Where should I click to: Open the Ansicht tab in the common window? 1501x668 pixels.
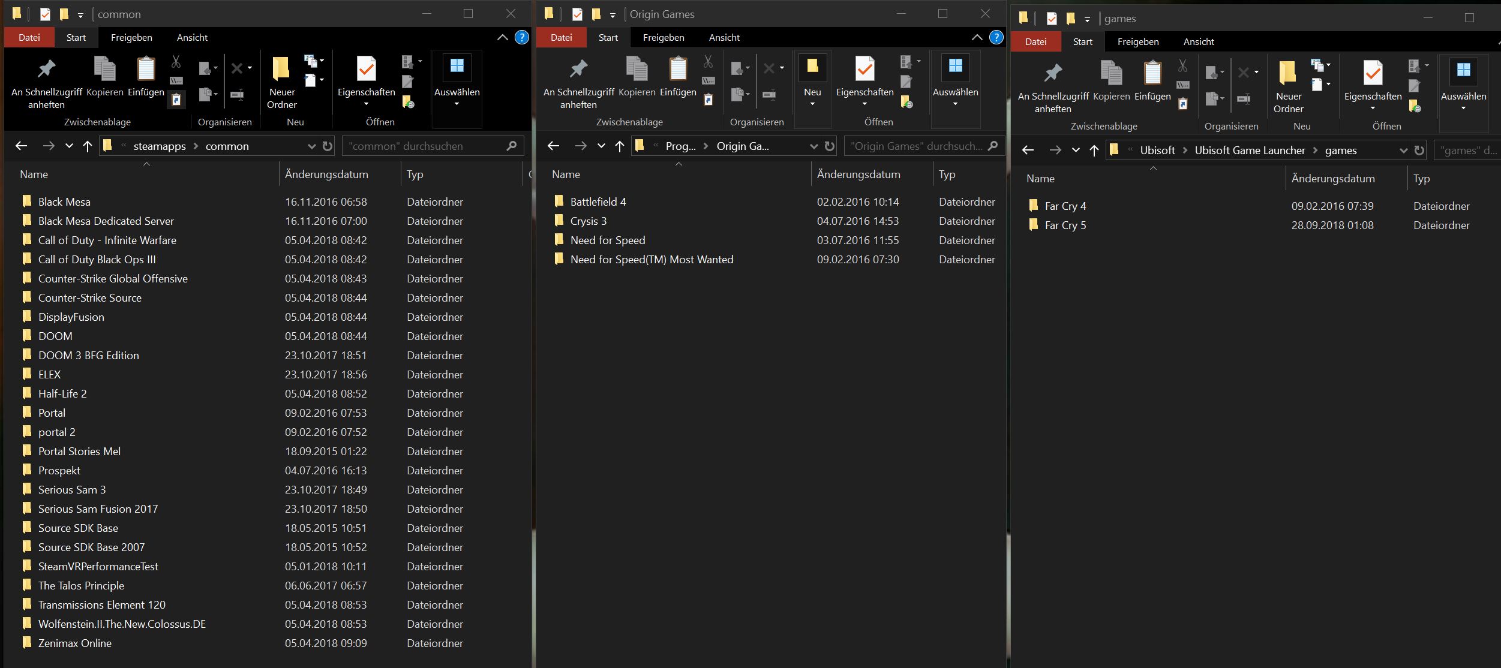coord(192,37)
